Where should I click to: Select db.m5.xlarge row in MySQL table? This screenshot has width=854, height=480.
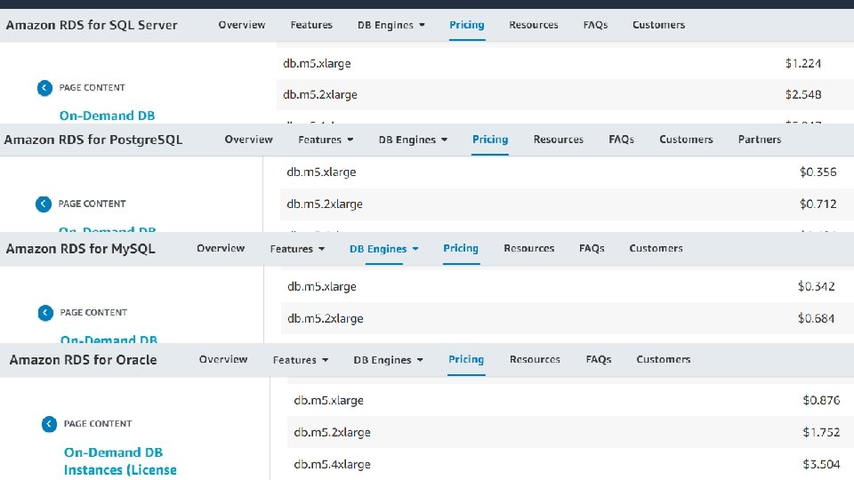point(567,287)
